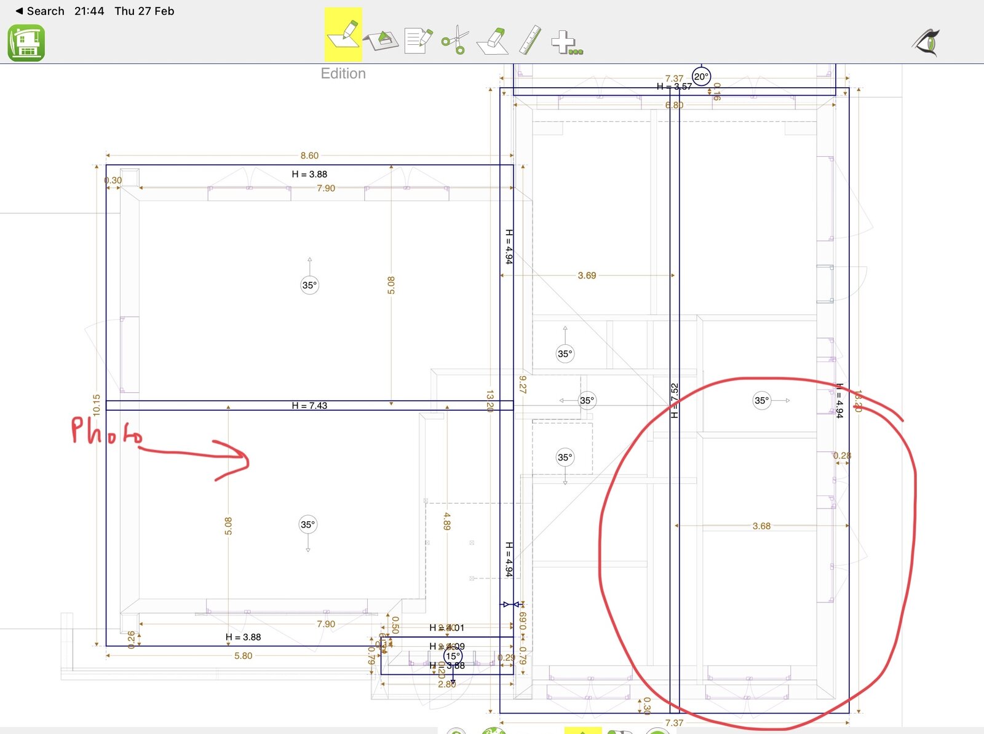984x734 pixels.
Task: Tap the 35° marker inside the red circle
Action: [761, 401]
